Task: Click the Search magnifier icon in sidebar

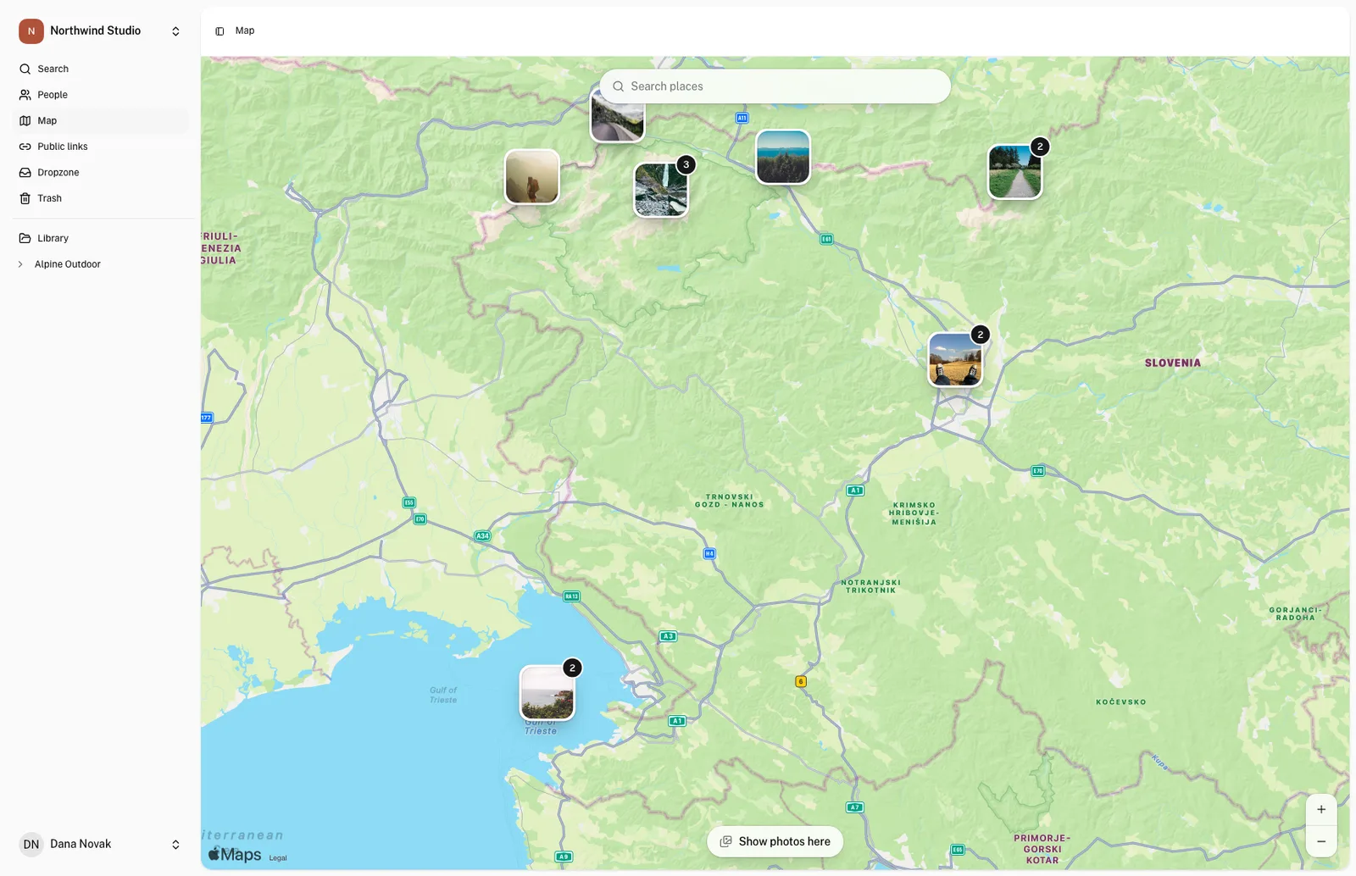Action: point(25,69)
